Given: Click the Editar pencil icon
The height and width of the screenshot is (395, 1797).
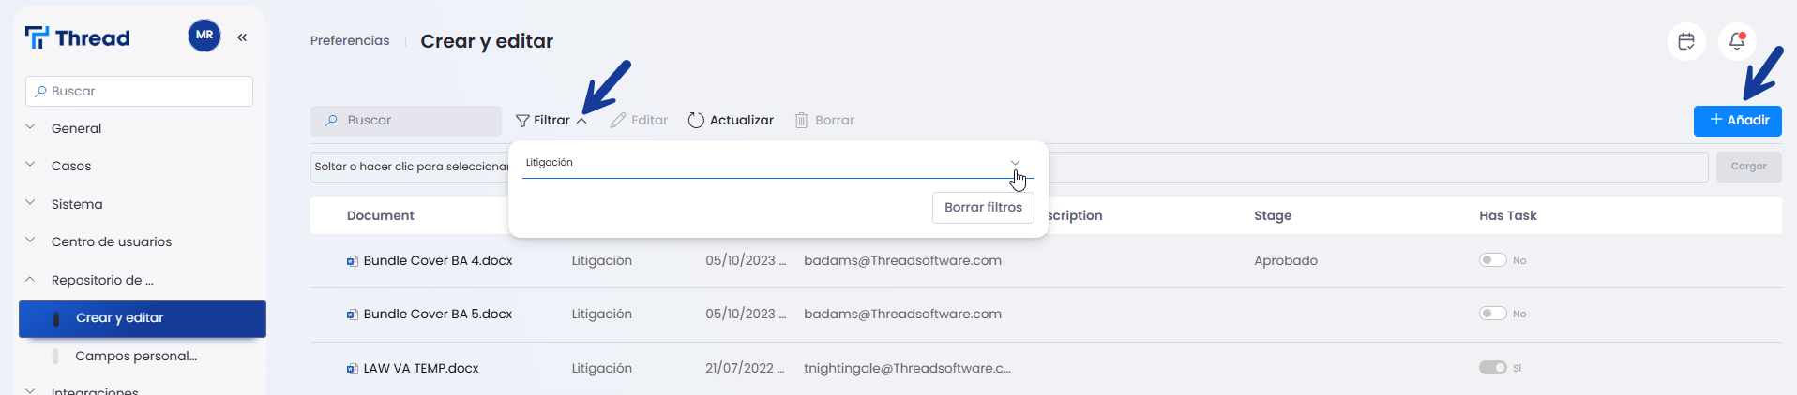Looking at the screenshot, I should (617, 120).
